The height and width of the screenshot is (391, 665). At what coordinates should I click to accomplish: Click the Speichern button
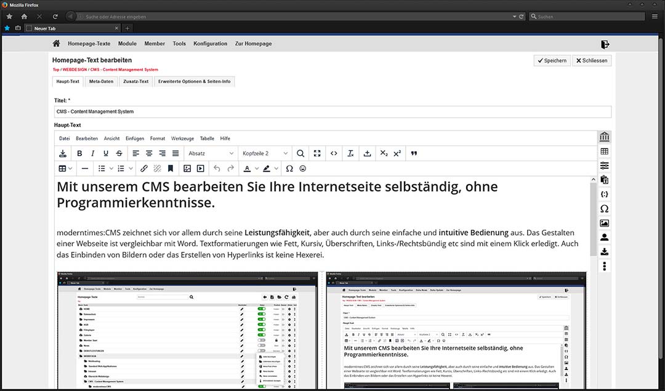click(x=551, y=60)
